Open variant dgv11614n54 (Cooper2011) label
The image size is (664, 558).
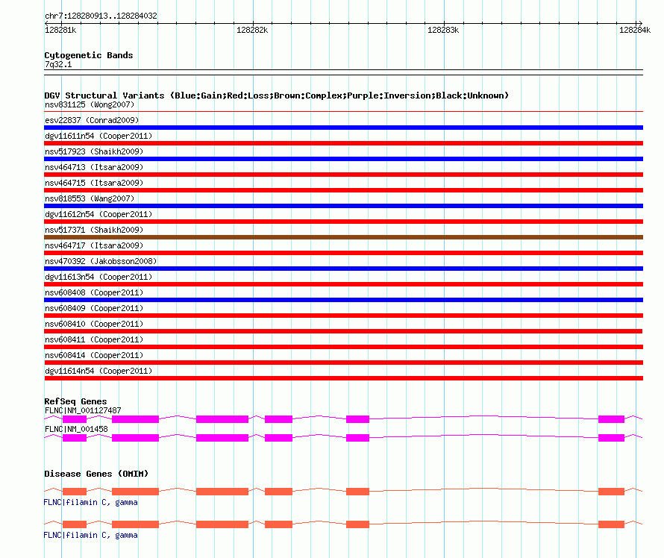coord(98,371)
